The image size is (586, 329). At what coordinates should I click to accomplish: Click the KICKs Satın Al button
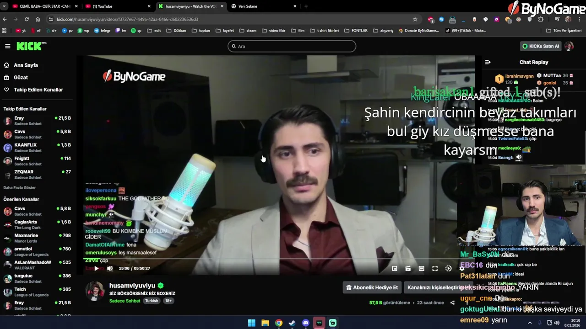point(541,46)
